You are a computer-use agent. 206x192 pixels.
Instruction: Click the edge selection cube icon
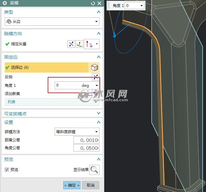pyautogui.click(x=94, y=67)
